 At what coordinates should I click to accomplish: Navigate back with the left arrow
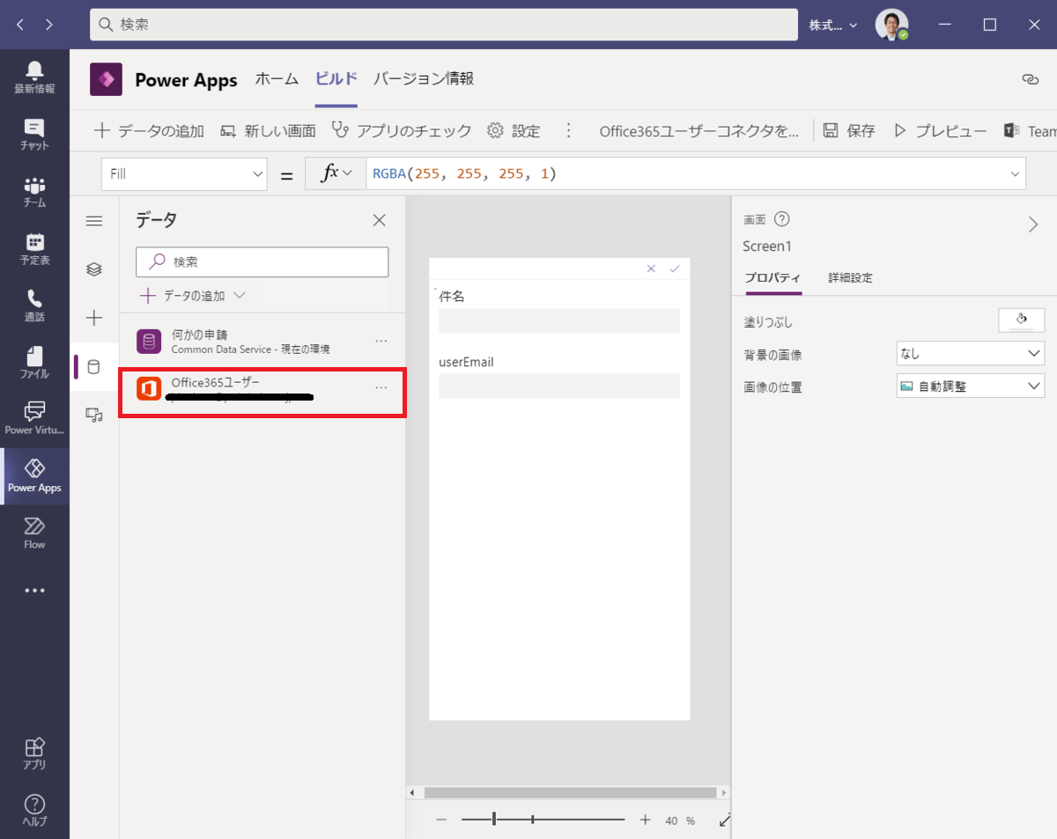[x=20, y=25]
